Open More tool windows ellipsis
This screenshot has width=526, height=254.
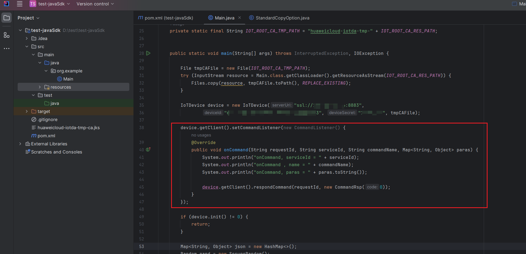(x=6, y=48)
